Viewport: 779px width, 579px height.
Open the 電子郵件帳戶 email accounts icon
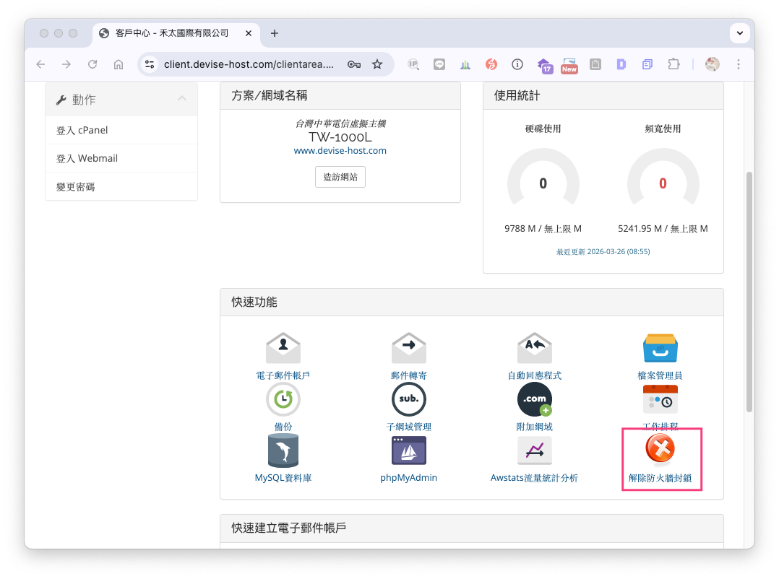pos(283,349)
